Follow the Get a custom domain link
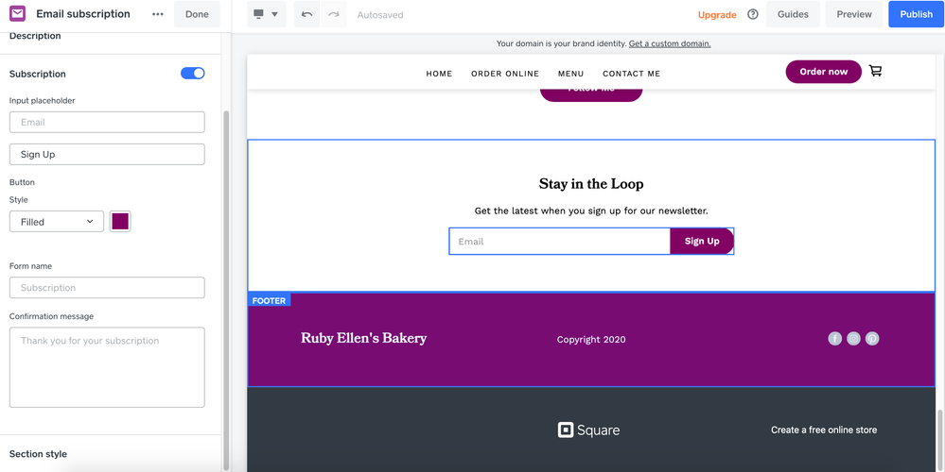The image size is (945, 472). pos(670,43)
